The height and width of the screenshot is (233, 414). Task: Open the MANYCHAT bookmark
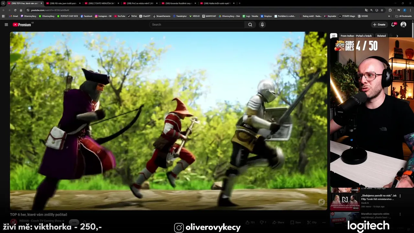pos(209,16)
